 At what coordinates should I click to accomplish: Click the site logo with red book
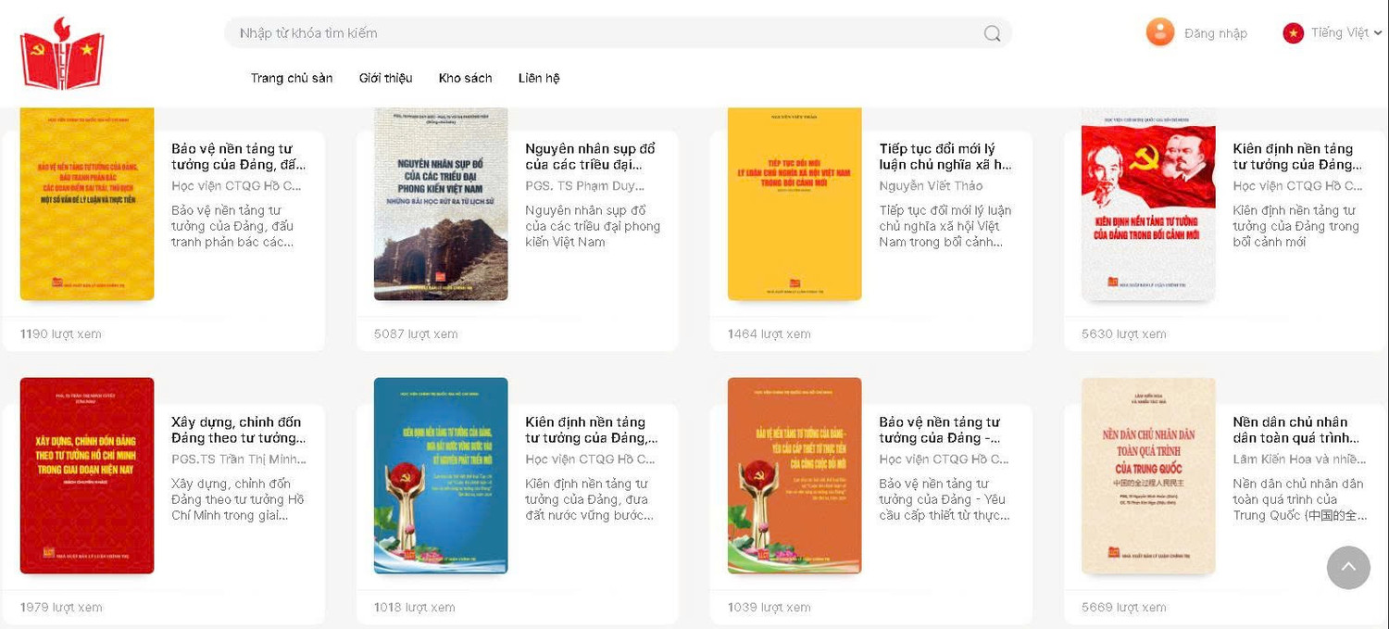click(62, 54)
